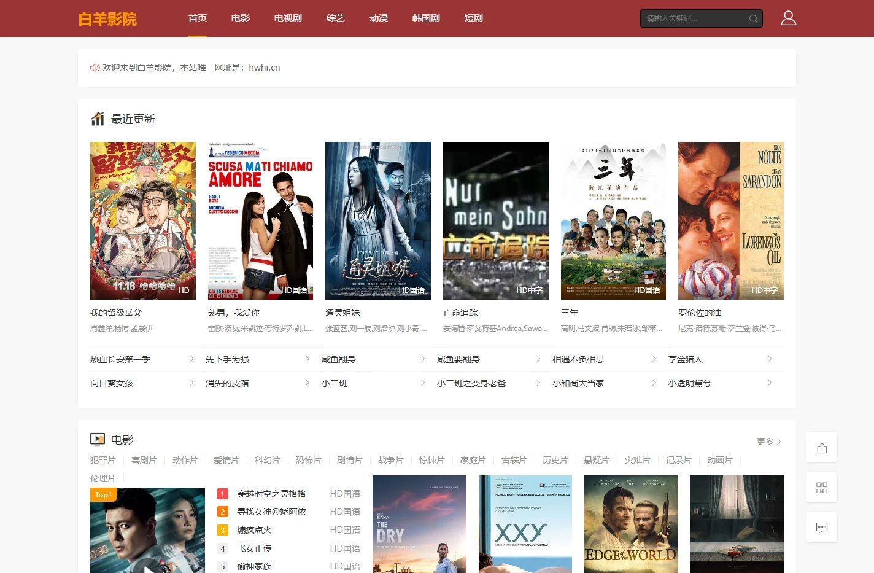Click the 电影 section screen icon

pos(98,439)
